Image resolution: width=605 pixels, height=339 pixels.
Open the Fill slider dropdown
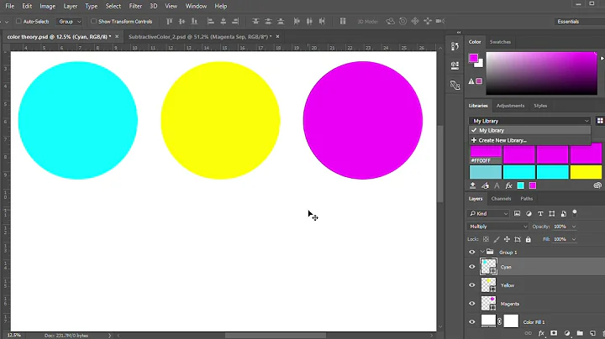(574, 239)
